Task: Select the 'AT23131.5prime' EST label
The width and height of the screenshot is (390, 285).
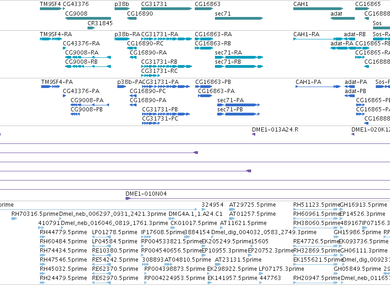Action: (238, 260)
